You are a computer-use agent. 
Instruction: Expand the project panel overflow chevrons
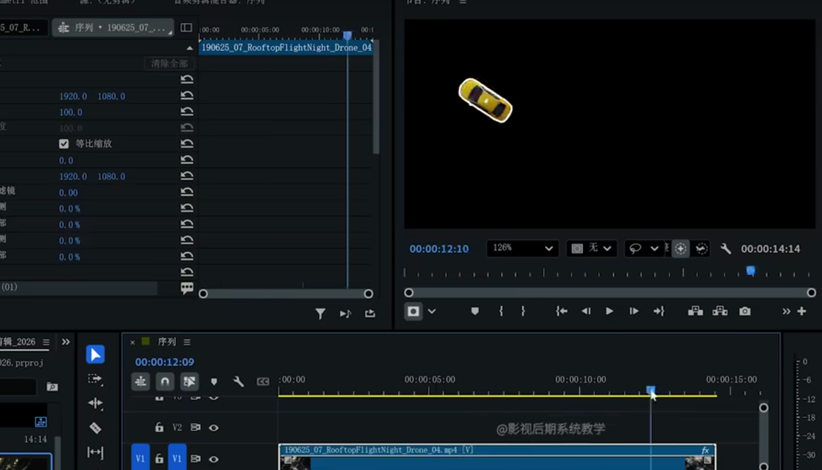(x=66, y=342)
